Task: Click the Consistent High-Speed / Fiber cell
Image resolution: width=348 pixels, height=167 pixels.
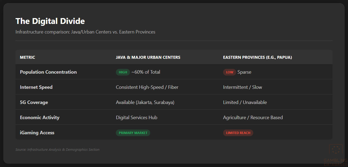Action: coord(147,87)
